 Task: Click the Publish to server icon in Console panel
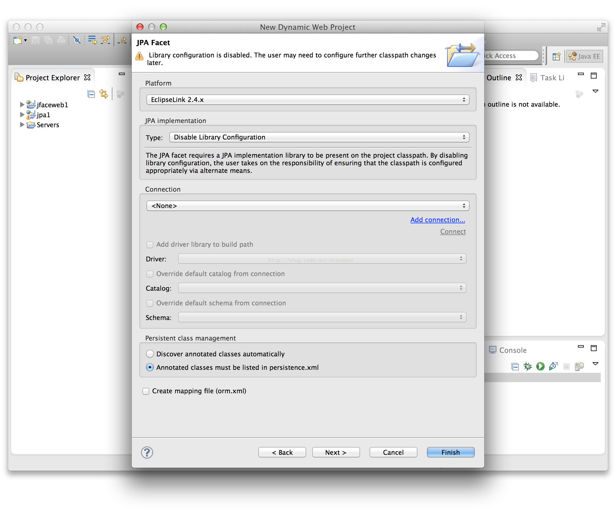[x=579, y=366]
